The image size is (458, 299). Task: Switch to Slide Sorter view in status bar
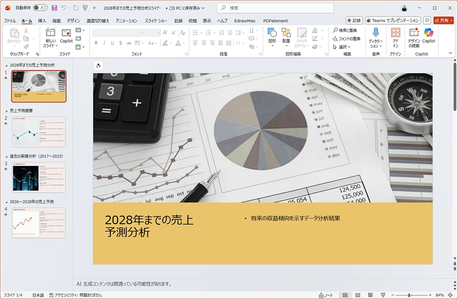[x=357, y=295]
